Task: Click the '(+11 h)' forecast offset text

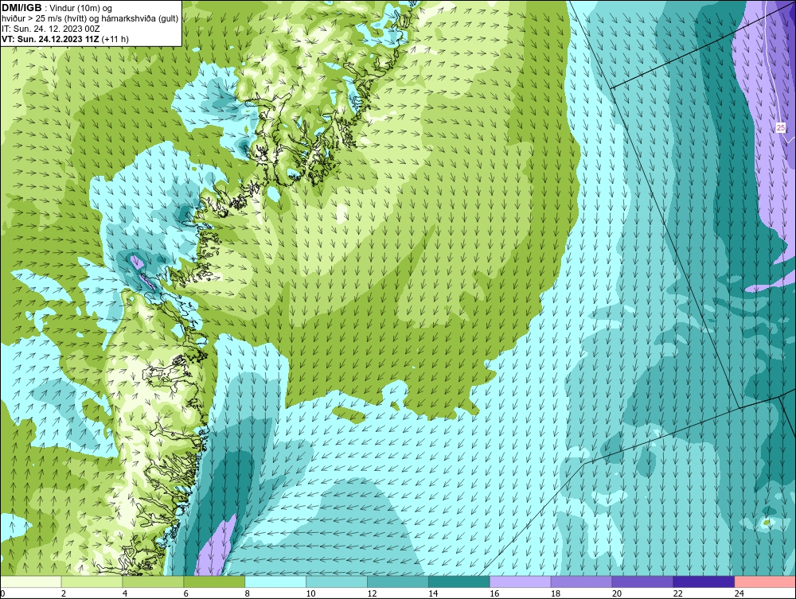Action: point(115,39)
